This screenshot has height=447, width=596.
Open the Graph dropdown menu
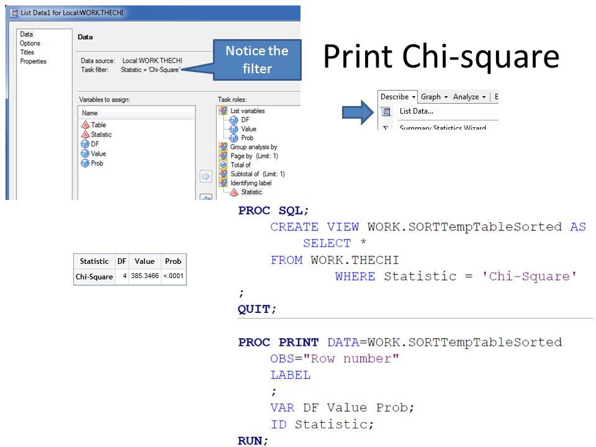click(x=434, y=97)
